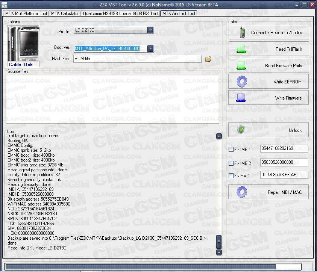This screenshot has height=272, width=317.
Task: Click gear icon on Repair IMEI / MAC
Action: pos(242,192)
